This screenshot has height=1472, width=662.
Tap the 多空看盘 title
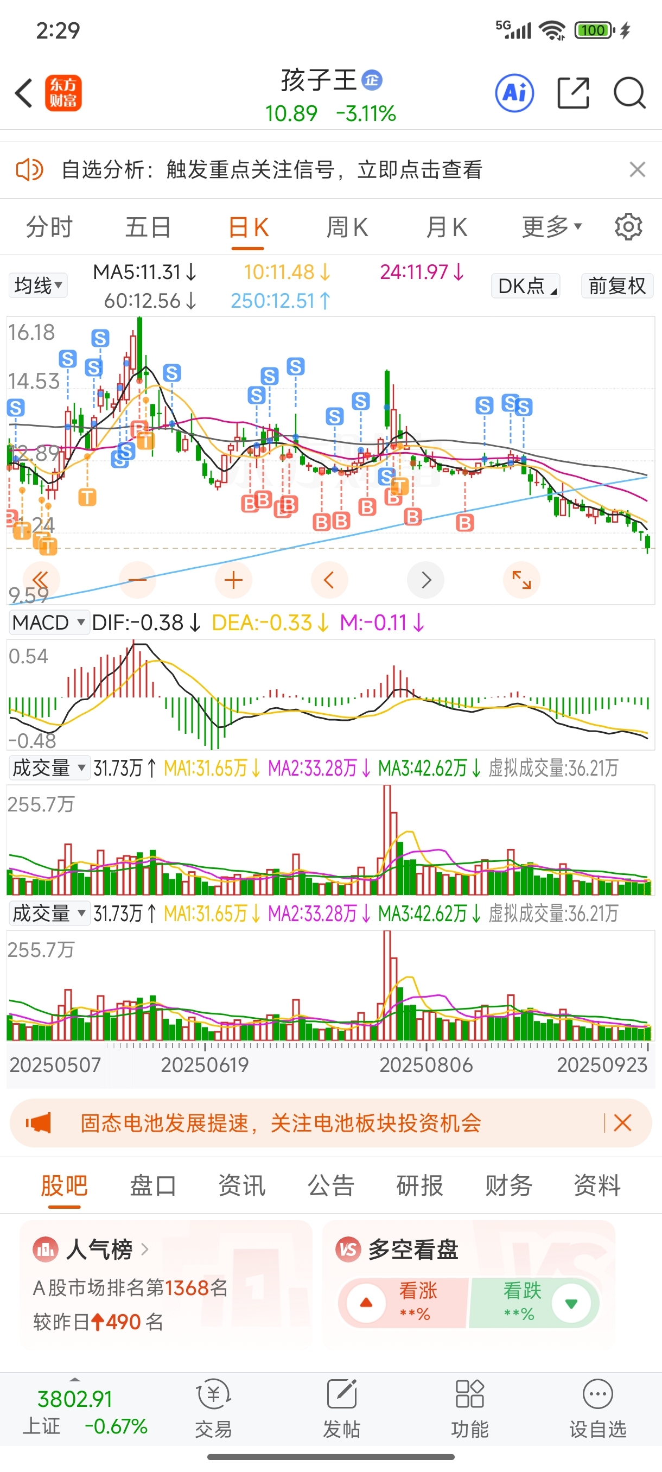413,1249
